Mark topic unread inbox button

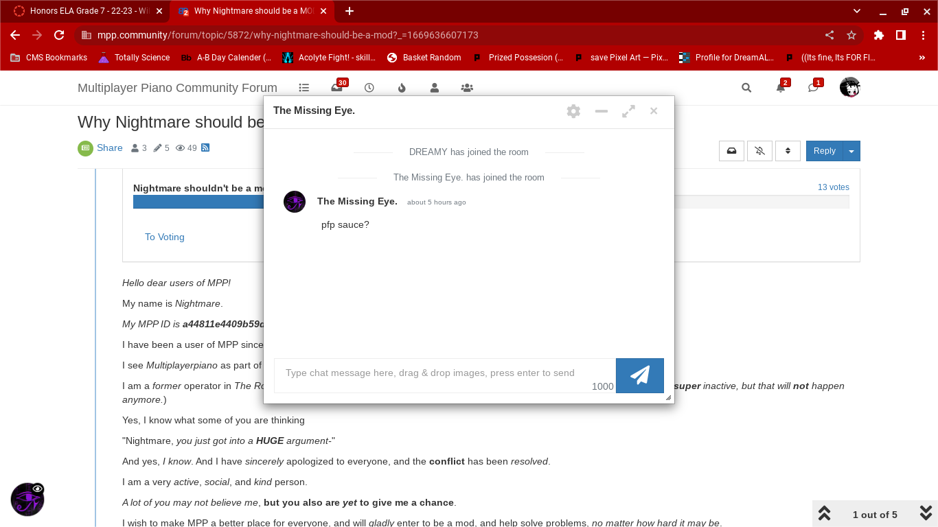pos(732,151)
